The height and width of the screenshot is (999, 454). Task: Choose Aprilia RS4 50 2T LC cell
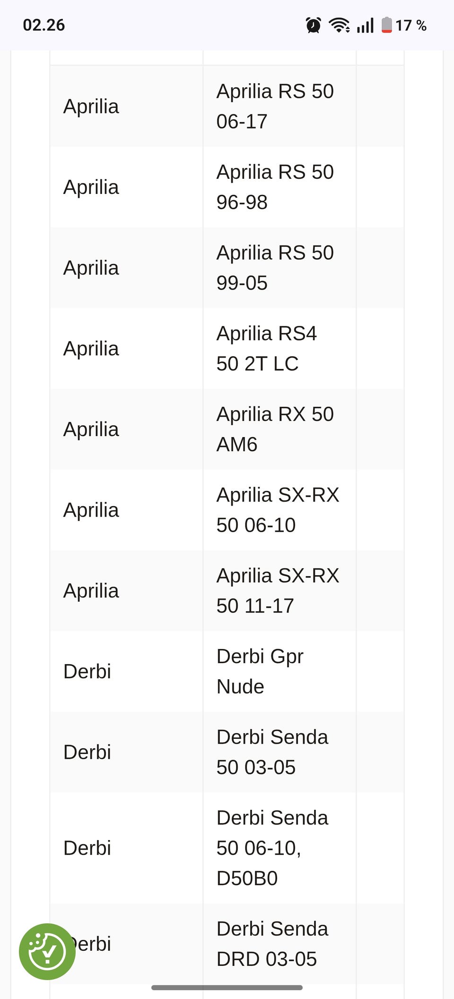(x=266, y=349)
